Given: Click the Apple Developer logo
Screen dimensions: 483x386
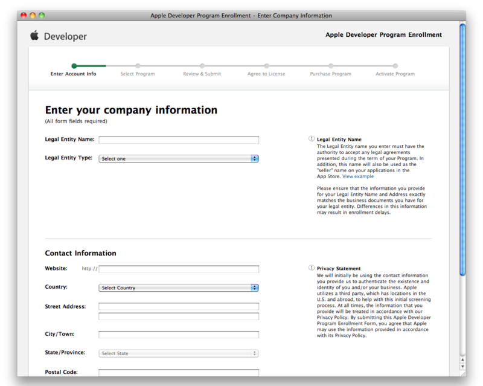Looking at the screenshot, I should pos(59,36).
